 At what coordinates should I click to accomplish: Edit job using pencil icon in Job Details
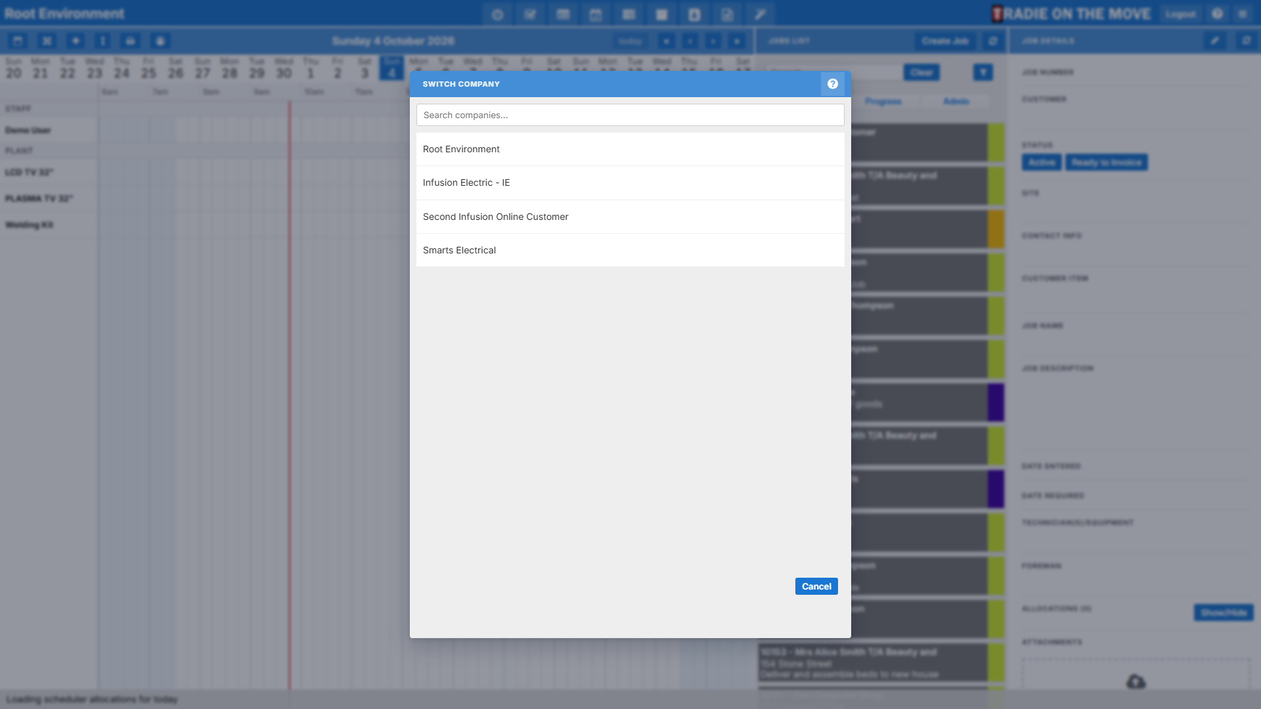point(1214,41)
